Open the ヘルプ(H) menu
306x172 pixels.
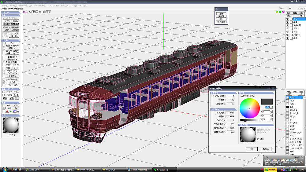pos(82,5)
